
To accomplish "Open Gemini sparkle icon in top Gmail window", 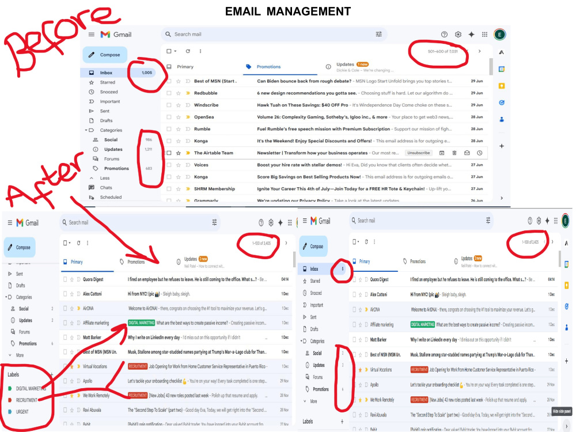I will click(471, 35).
